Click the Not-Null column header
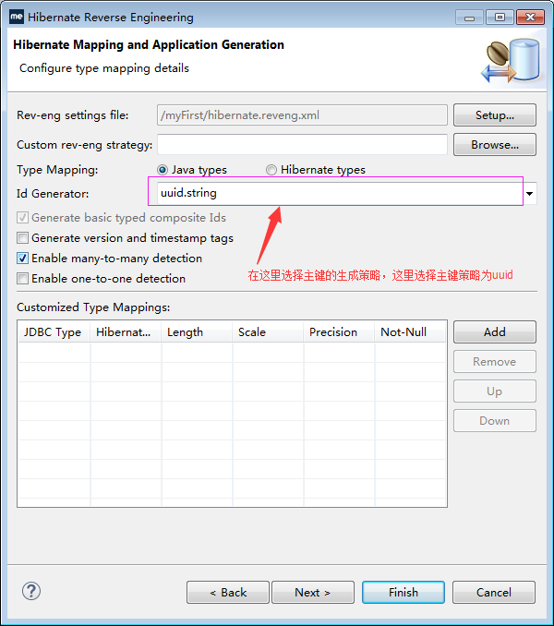 [410, 331]
